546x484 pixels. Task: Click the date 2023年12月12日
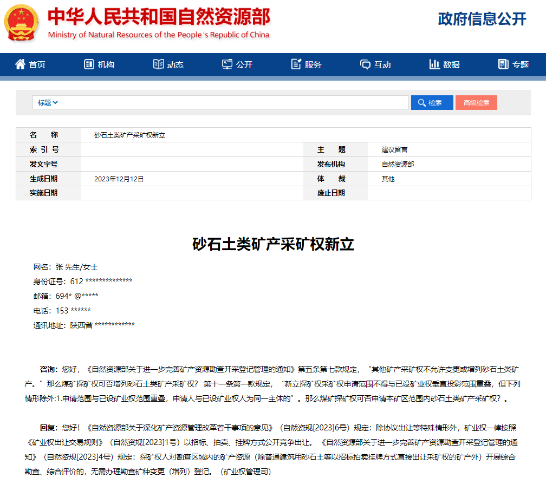click(x=119, y=179)
